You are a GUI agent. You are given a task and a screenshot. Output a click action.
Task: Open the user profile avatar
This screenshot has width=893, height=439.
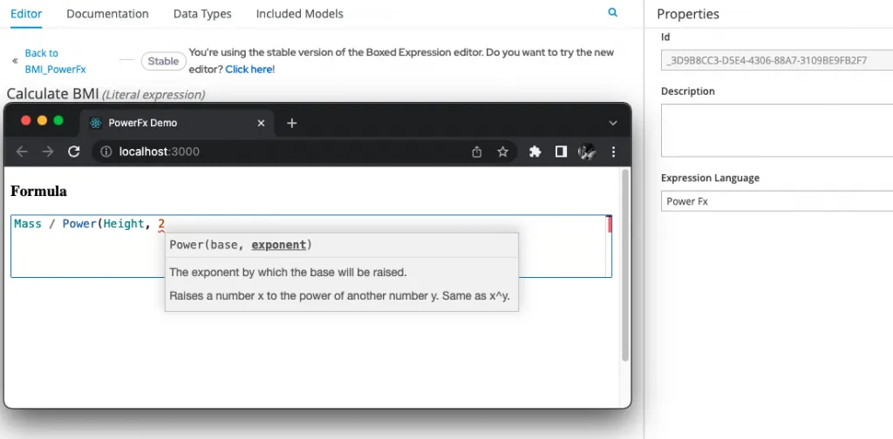click(x=587, y=152)
